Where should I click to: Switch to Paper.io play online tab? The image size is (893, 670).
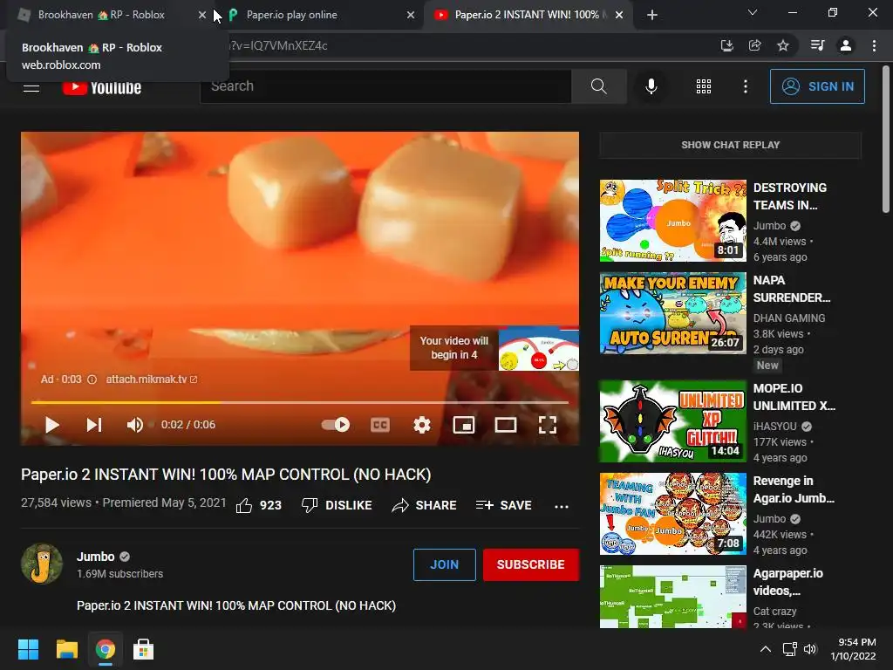[x=291, y=15]
